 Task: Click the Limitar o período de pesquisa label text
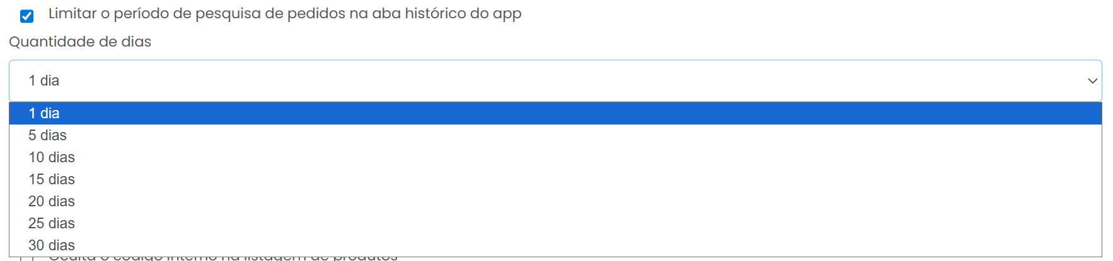tap(284, 14)
